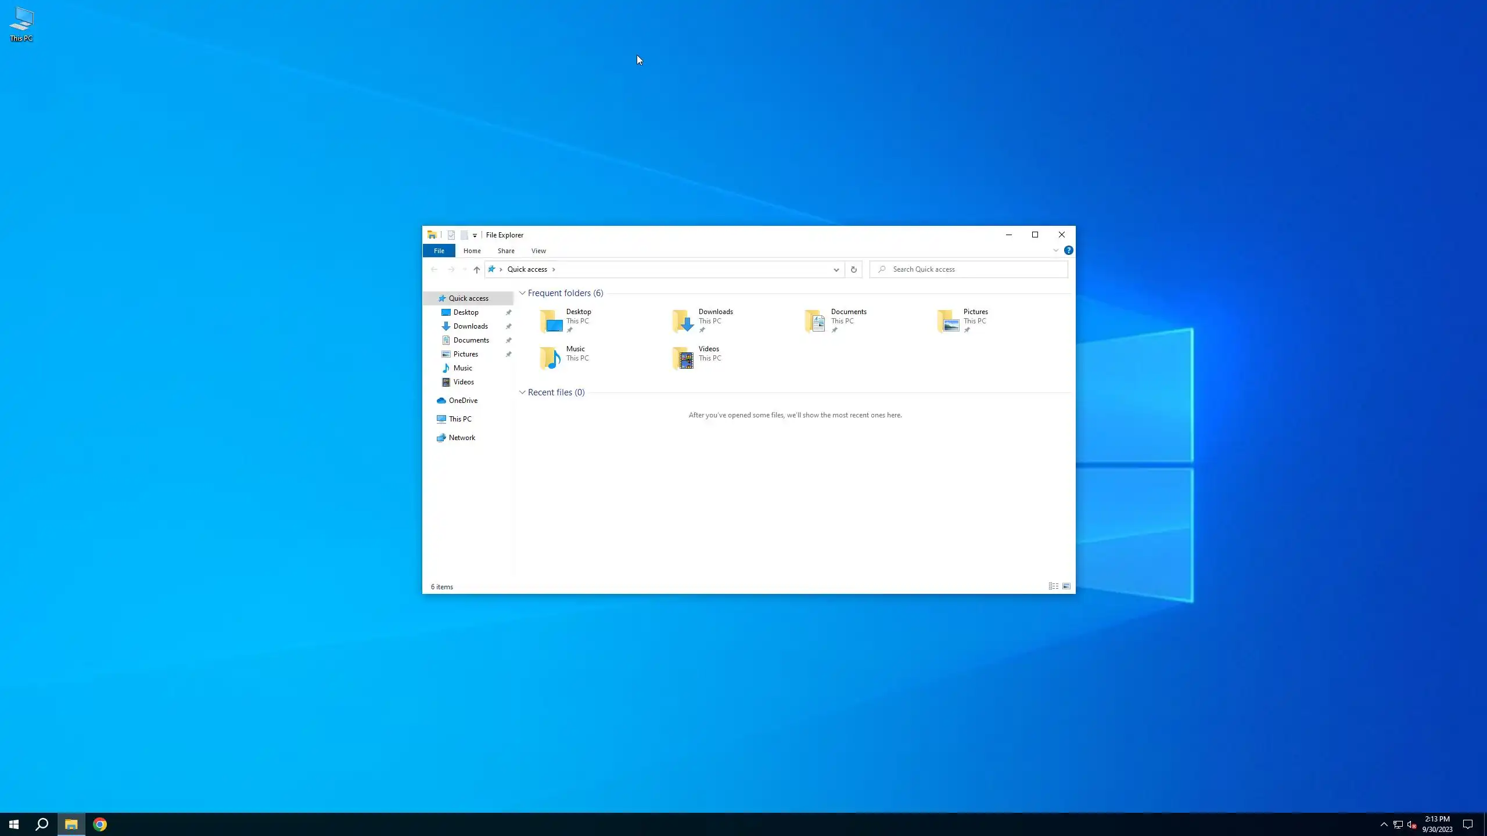This screenshot has height=836, width=1487.
Task: Expand the ribbon with the chevron
Action: click(x=1055, y=250)
